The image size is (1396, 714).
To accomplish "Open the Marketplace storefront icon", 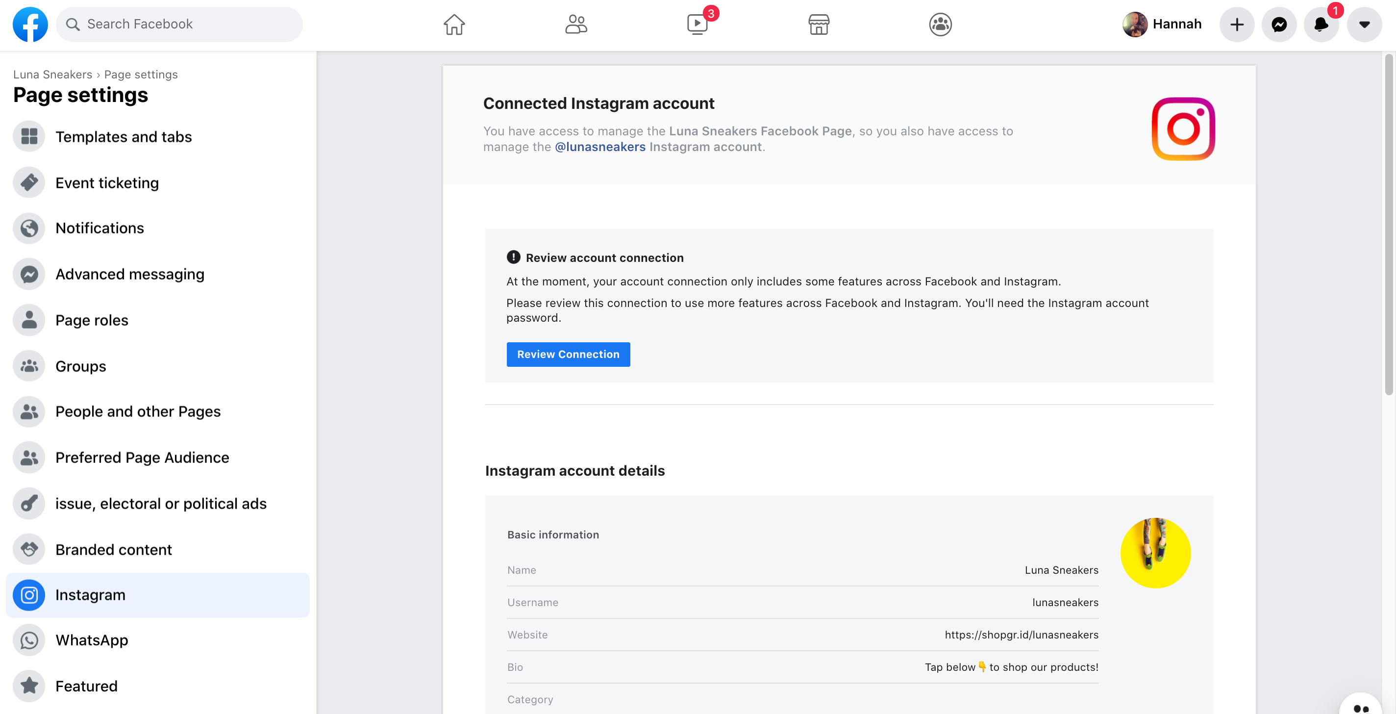I will [x=818, y=25].
